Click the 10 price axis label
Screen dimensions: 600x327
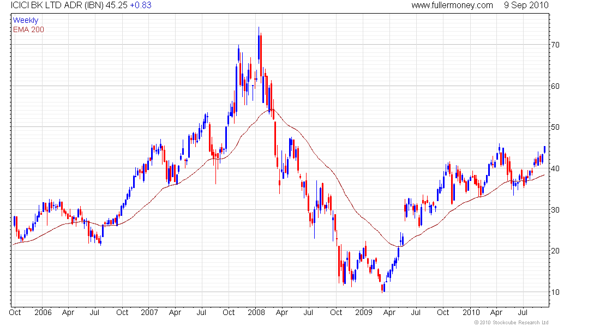555,292
